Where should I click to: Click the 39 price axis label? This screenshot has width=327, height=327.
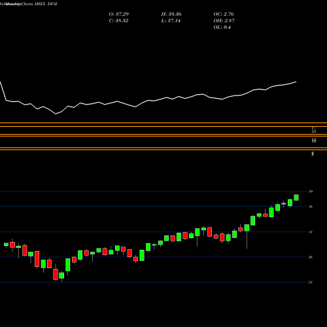click(x=311, y=192)
